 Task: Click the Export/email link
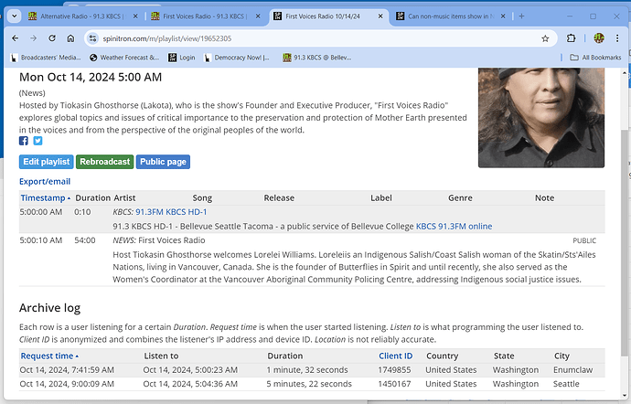point(45,182)
